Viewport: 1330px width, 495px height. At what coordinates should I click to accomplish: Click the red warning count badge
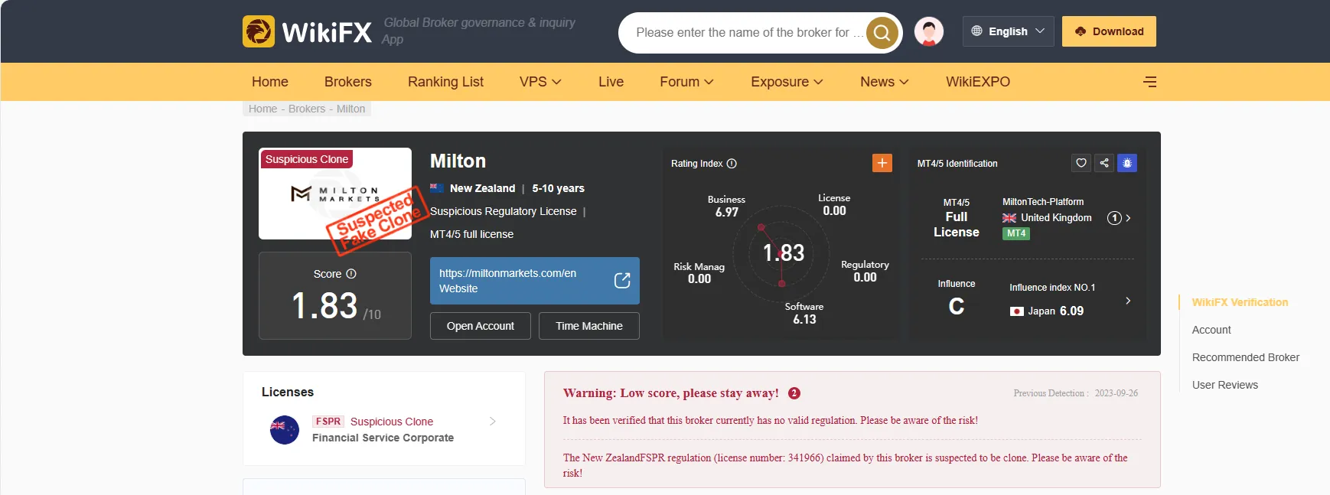[x=794, y=393]
